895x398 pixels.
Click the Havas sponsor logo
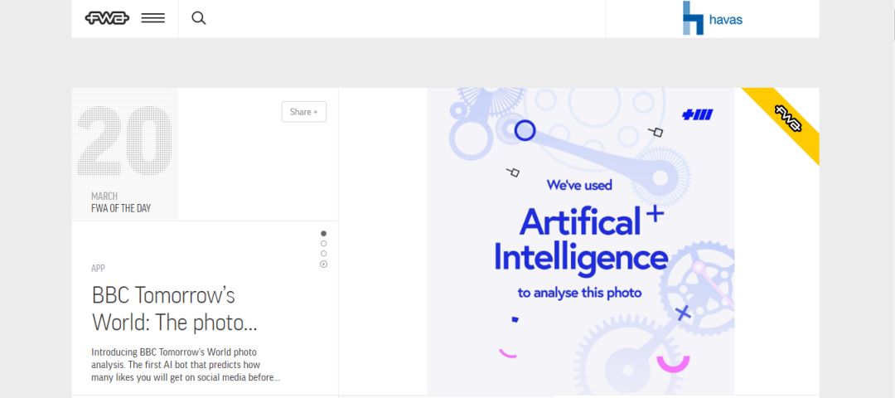tap(713, 18)
